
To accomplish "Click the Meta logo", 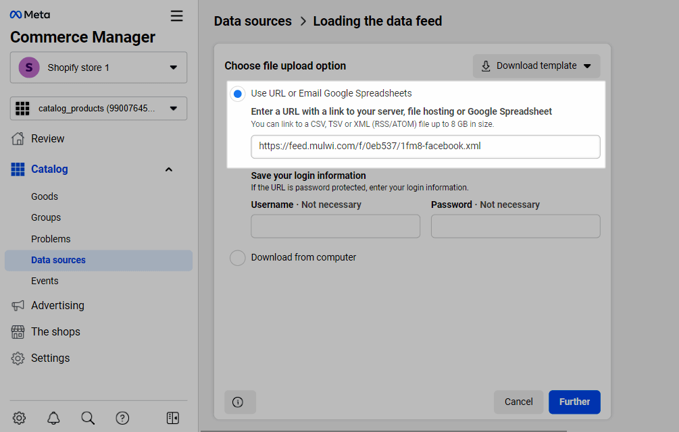I will pos(30,15).
